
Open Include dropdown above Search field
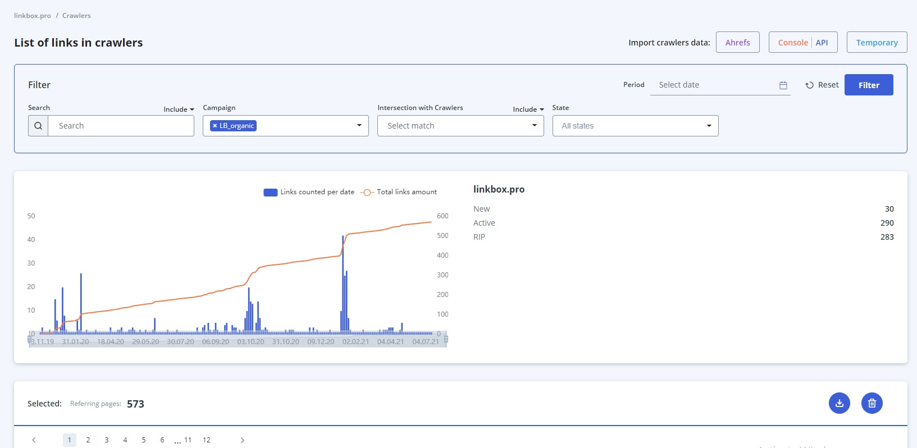tap(179, 109)
